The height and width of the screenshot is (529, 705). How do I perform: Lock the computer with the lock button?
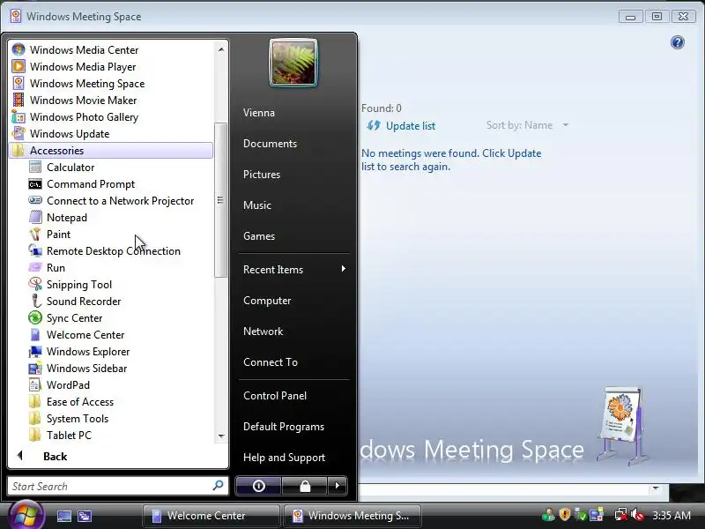pyautogui.click(x=305, y=486)
